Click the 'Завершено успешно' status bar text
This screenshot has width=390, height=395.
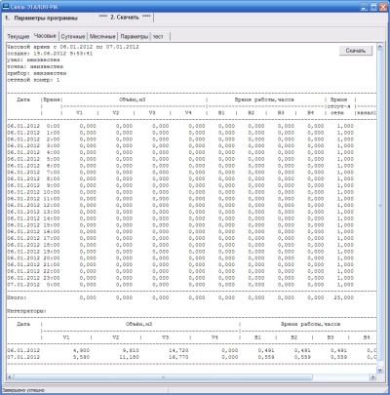pyautogui.click(x=23, y=390)
